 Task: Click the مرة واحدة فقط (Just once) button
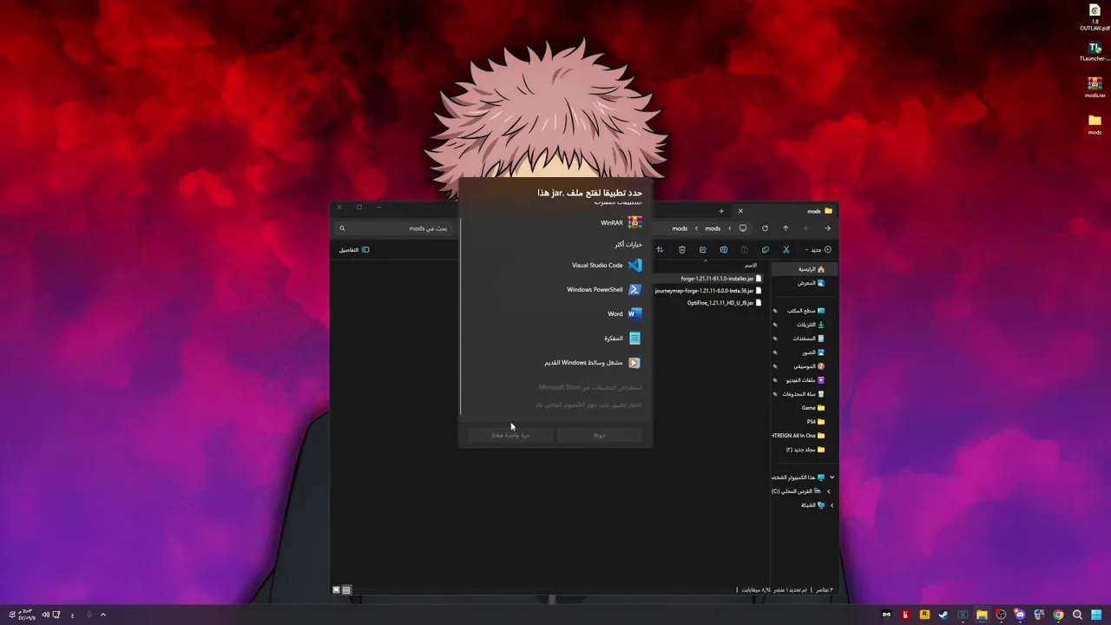(x=510, y=434)
